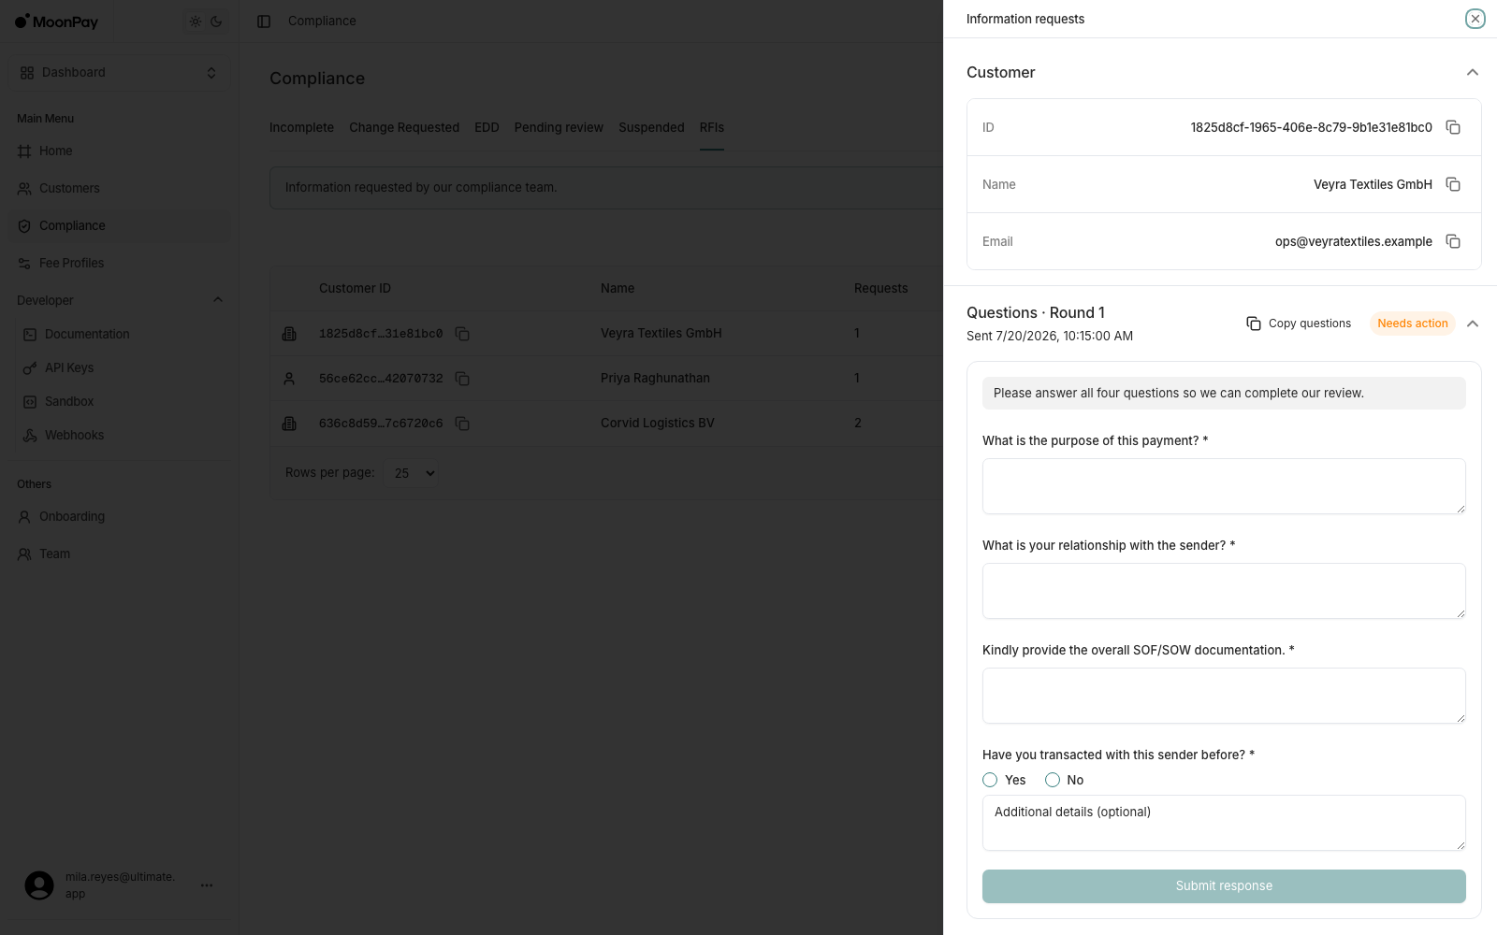This screenshot has height=935, width=1497.
Task: Copy customer ID 1825d8cf…31e81bc0 in table
Action: point(462,334)
